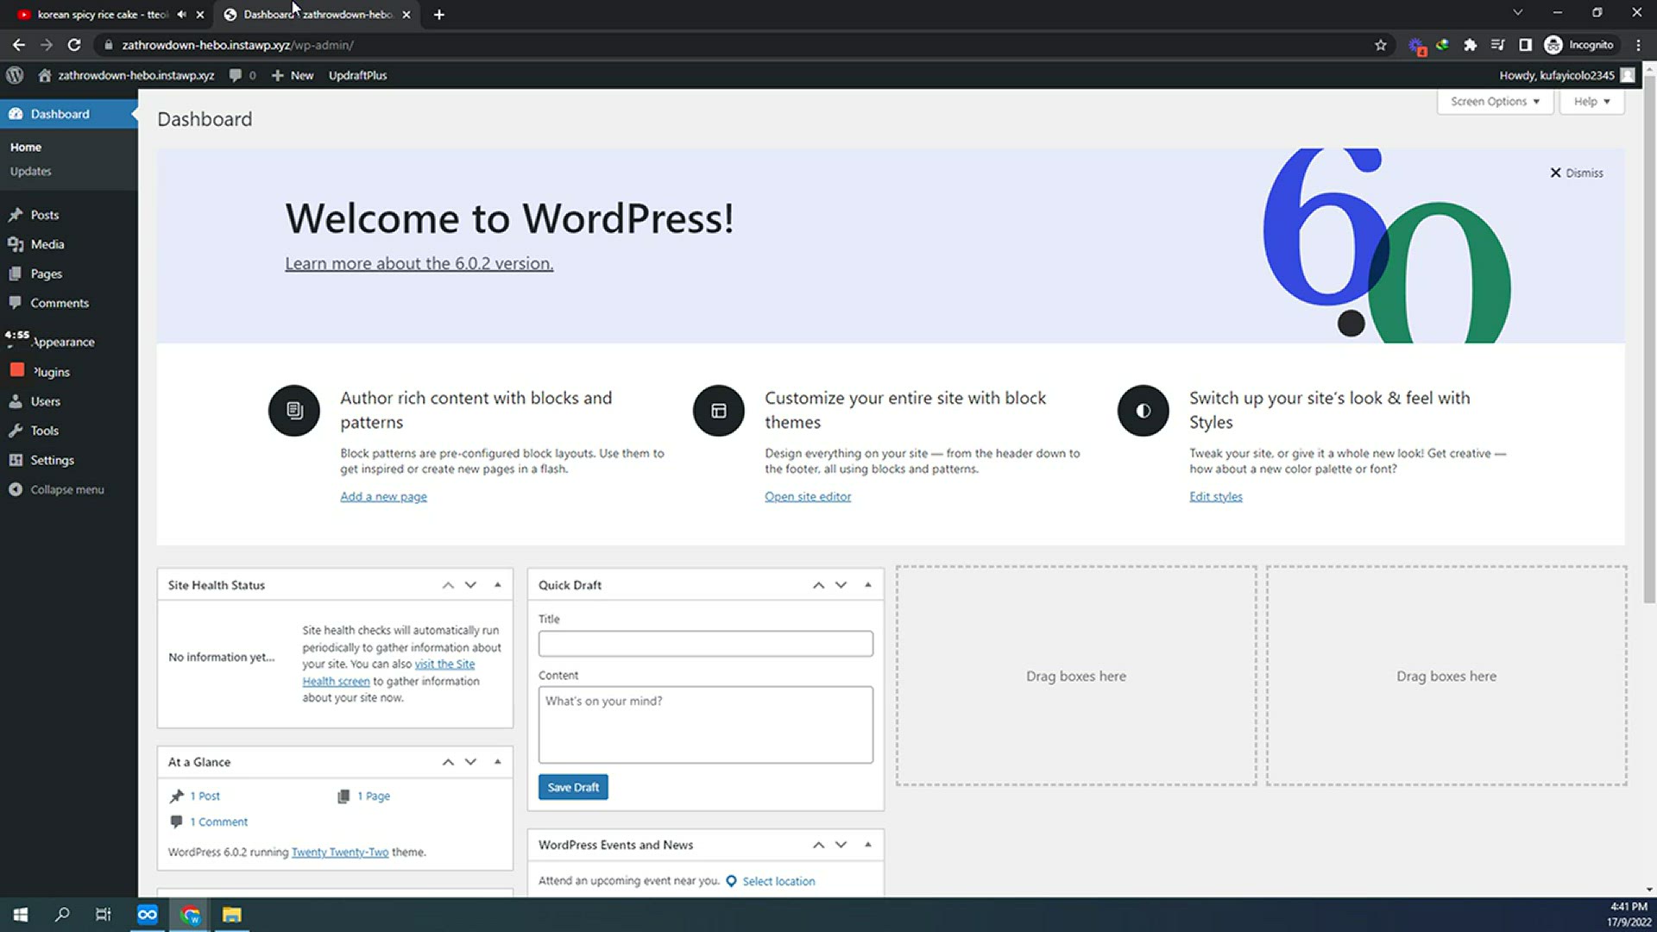Screen dimensions: 1657x932
Task: Open 1 Page link
Action: tap(374, 796)
